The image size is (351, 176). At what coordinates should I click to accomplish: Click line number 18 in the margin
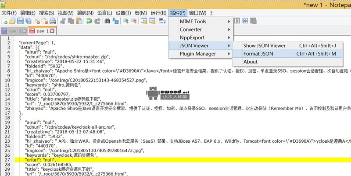(x=7, y=118)
